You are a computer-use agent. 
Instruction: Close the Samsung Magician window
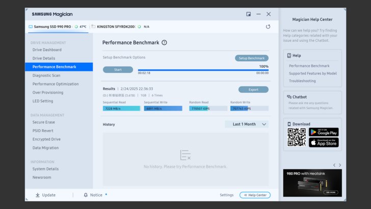(269, 14)
